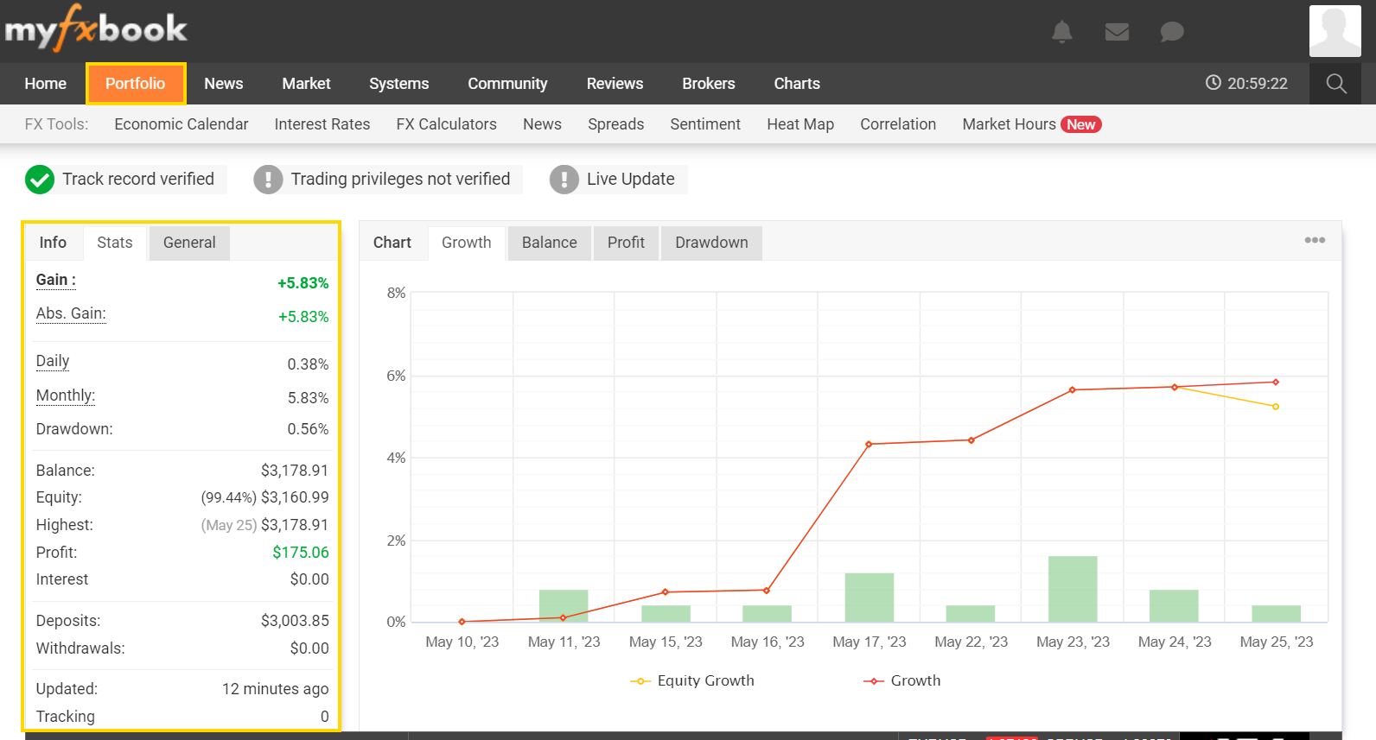Viewport: 1376px width, 740px height.
Task: Click the Gain label
Action: [x=56, y=280]
